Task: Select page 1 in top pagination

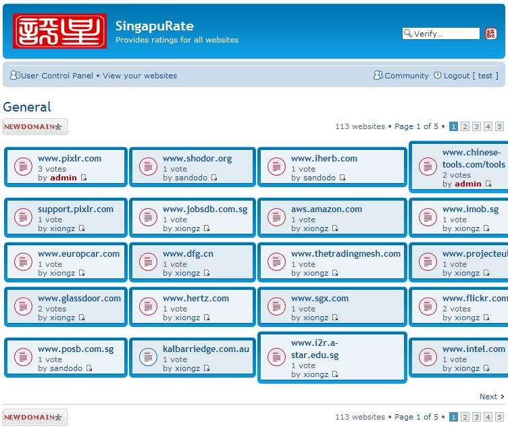Action: click(453, 126)
